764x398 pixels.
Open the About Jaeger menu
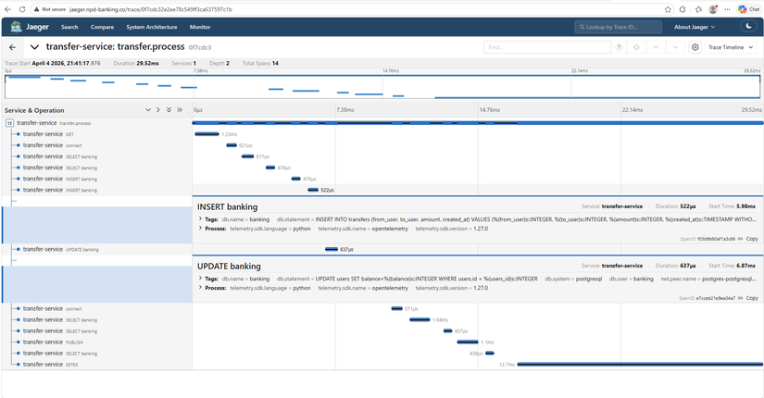pyautogui.click(x=697, y=28)
